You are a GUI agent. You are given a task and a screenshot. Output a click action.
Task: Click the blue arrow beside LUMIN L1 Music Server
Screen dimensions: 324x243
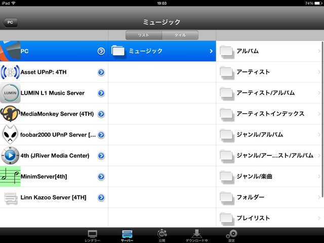(101, 93)
